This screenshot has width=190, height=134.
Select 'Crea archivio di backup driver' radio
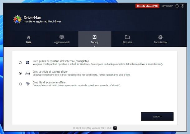click(20, 73)
